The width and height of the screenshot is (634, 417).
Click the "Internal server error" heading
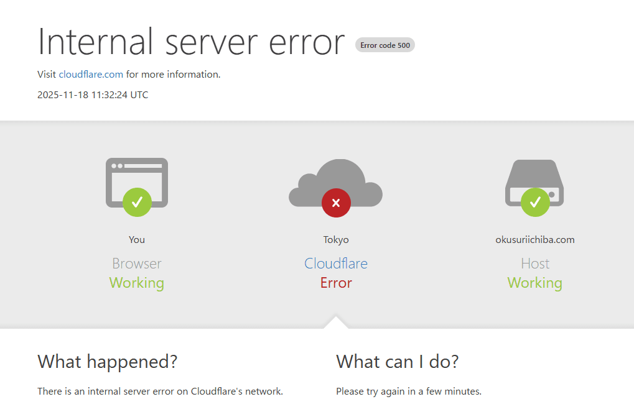(191, 42)
